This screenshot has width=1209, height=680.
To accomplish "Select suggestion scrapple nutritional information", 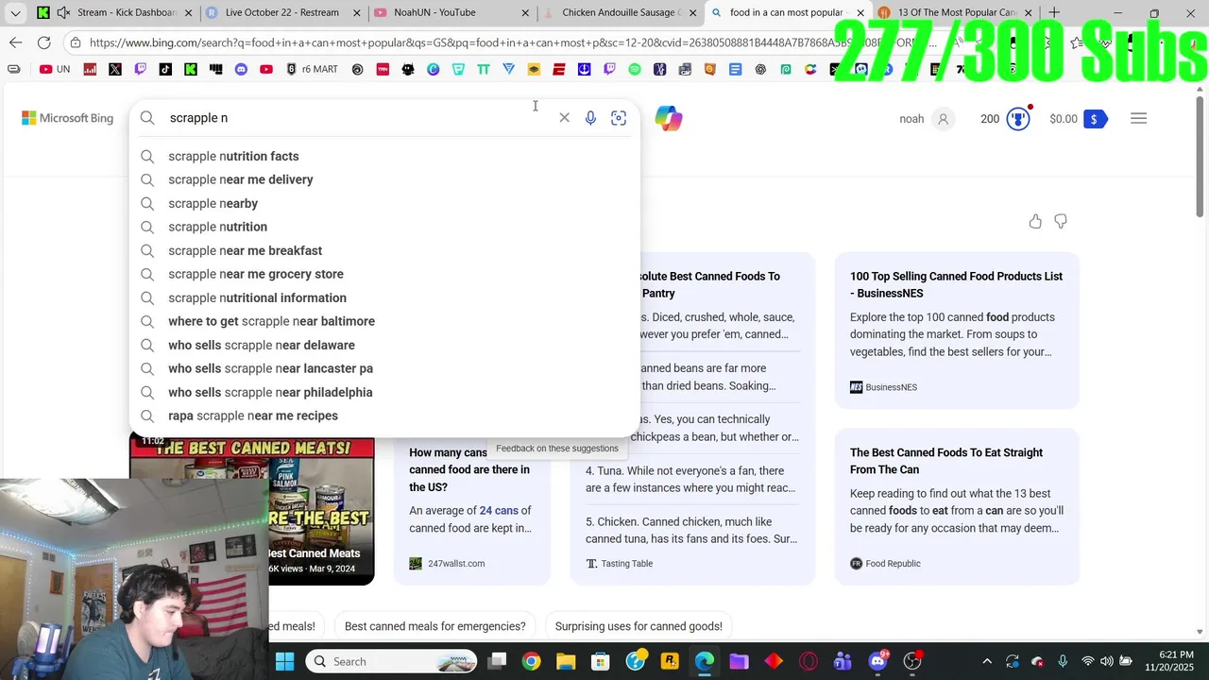I will (x=384, y=297).
